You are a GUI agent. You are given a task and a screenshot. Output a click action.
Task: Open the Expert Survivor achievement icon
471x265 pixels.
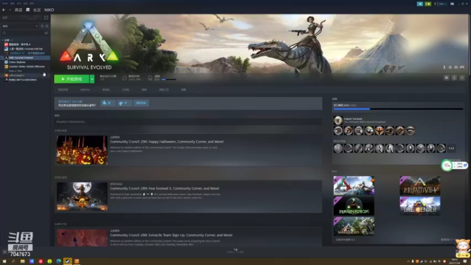[338, 120]
